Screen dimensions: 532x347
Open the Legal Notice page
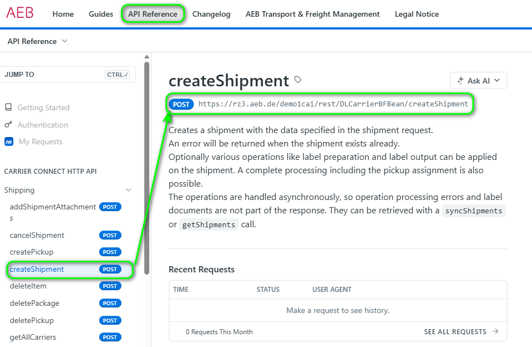417,14
